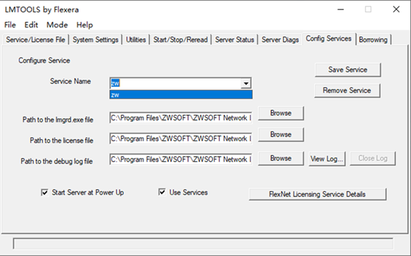
Task: Open the Mode menu
Action: tap(57, 25)
